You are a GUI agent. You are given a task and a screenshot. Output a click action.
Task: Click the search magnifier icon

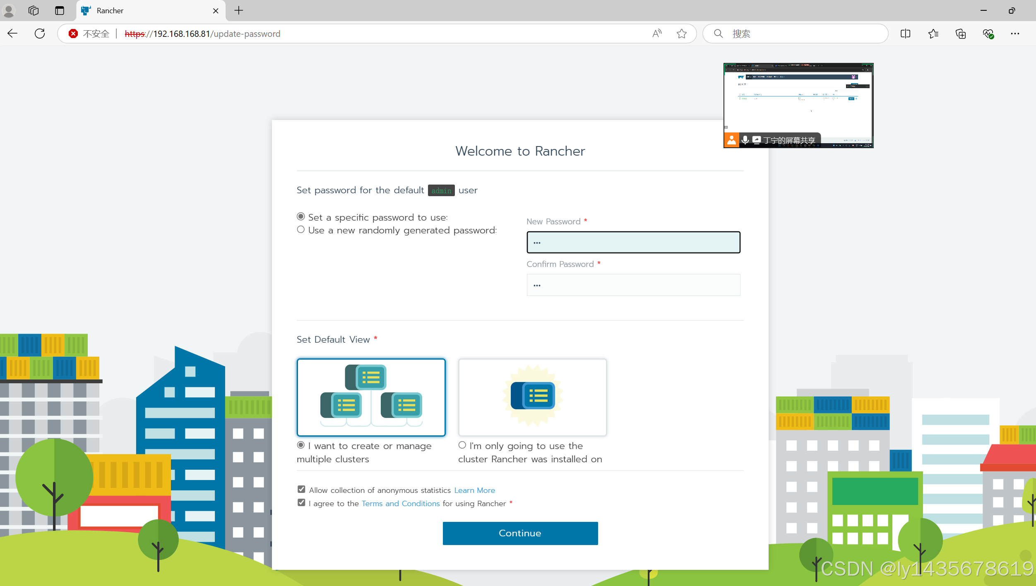tap(719, 34)
